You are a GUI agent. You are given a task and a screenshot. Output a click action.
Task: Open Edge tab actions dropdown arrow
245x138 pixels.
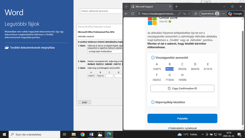pos(126,7)
